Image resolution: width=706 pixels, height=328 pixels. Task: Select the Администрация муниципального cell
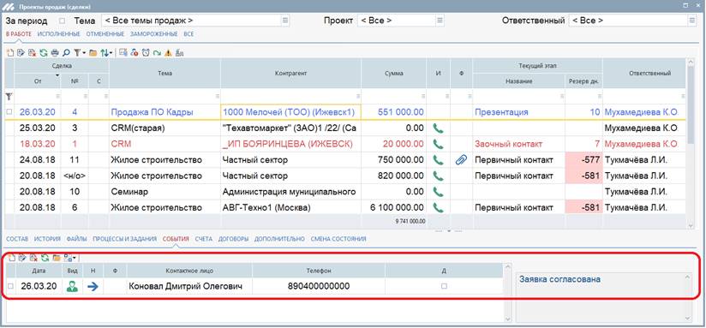click(x=290, y=192)
